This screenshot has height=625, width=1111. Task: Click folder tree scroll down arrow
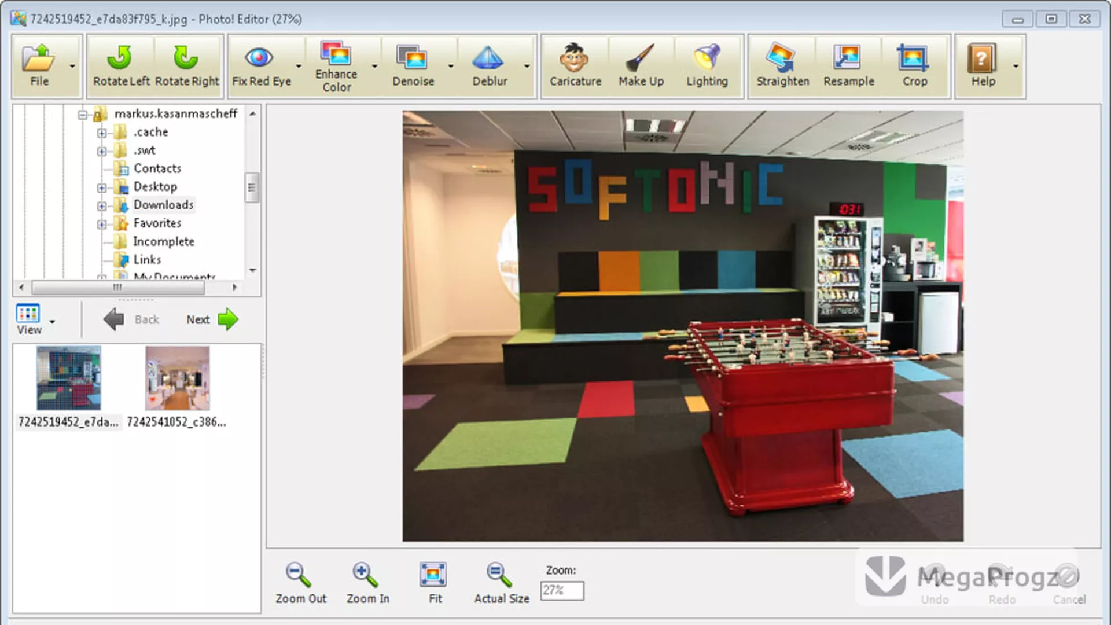[252, 270]
